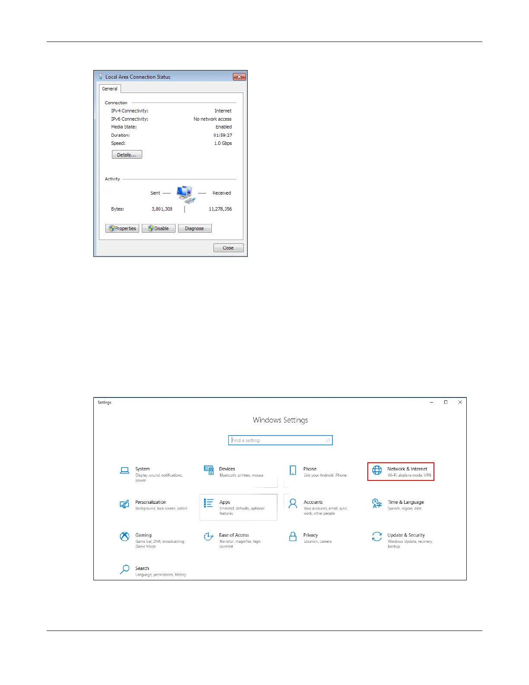Click the System label
The height and width of the screenshot is (685, 529).
pos(143,469)
